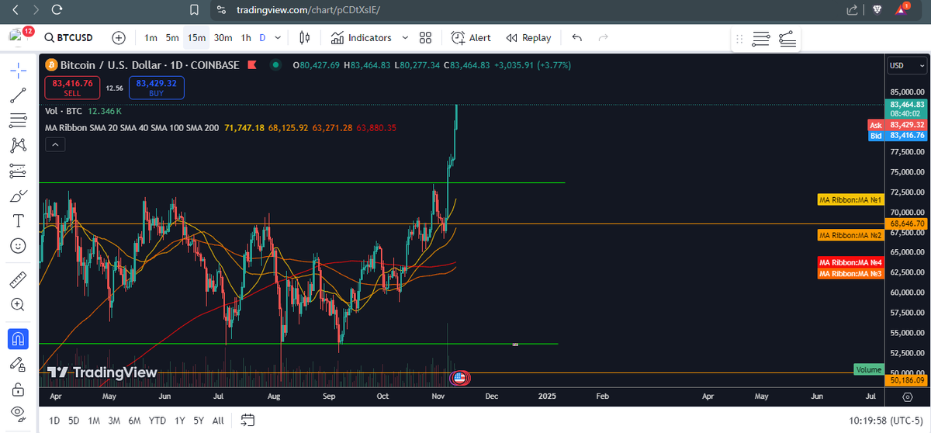Select the brush drawing tool
This screenshot has width=931, height=433.
19,196
